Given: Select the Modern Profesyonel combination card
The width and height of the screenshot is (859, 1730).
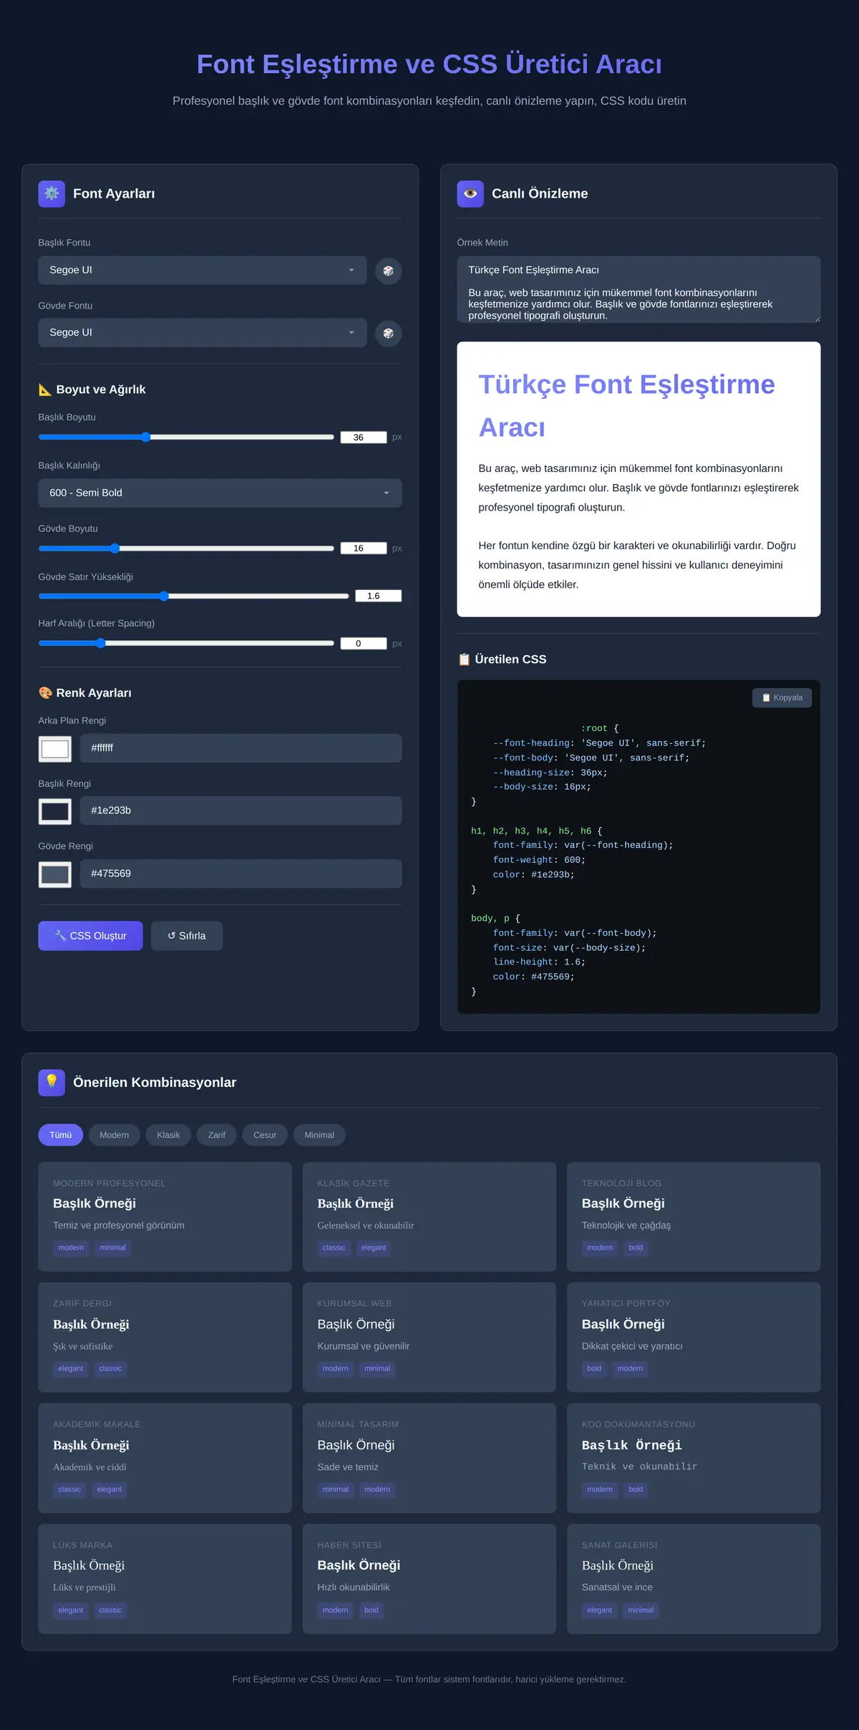Looking at the screenshot, I should pos(165,1217).
